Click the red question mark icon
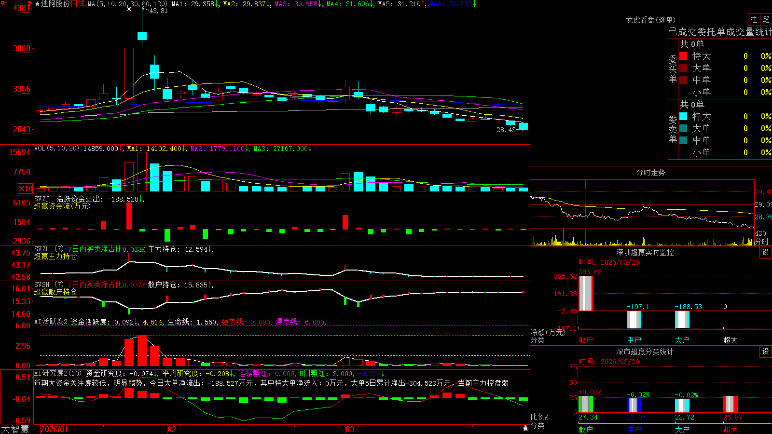772x434 pixels. tap(30, 4)
